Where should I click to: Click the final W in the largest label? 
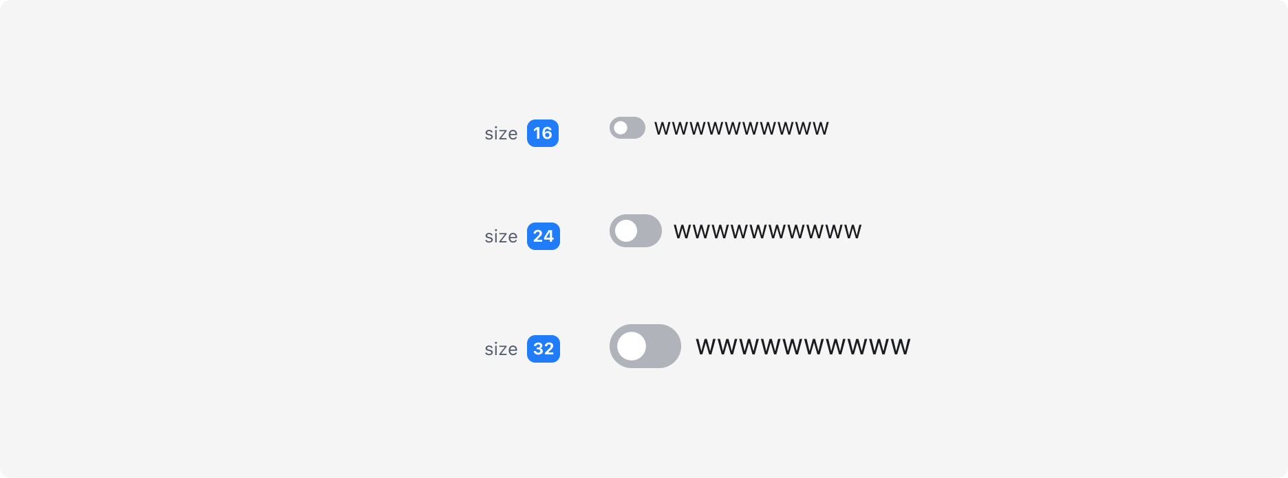[x=900, y=347]
